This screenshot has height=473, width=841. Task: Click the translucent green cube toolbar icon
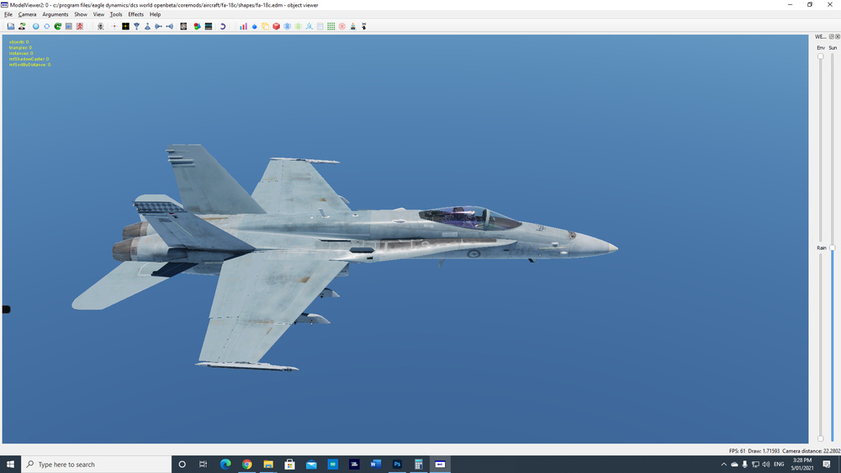click(x=299, y=26)
